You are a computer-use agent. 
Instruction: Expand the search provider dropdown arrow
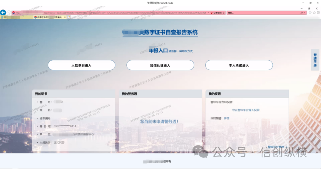304,13
